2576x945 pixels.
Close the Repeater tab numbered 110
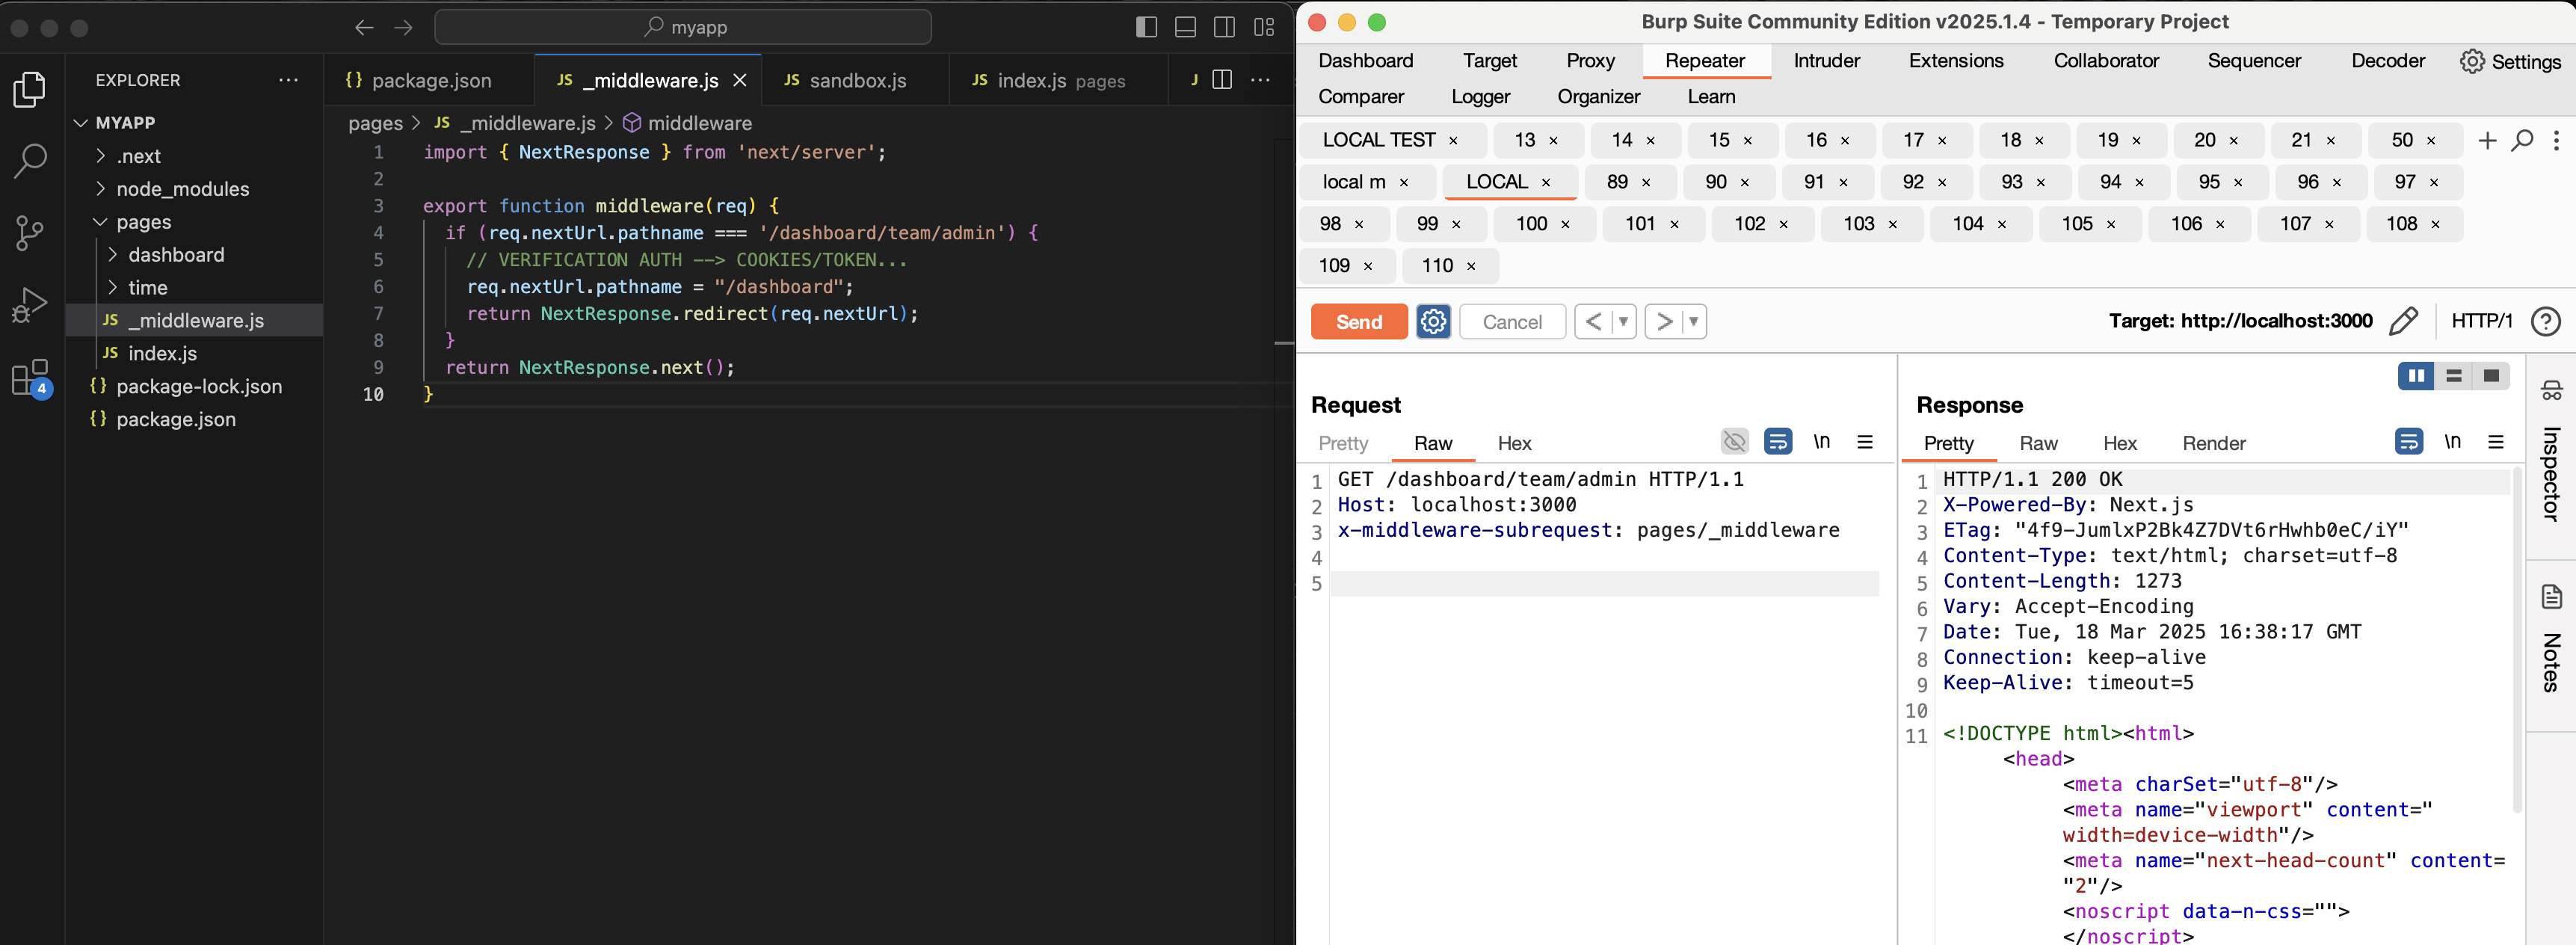pos(1471,266)
